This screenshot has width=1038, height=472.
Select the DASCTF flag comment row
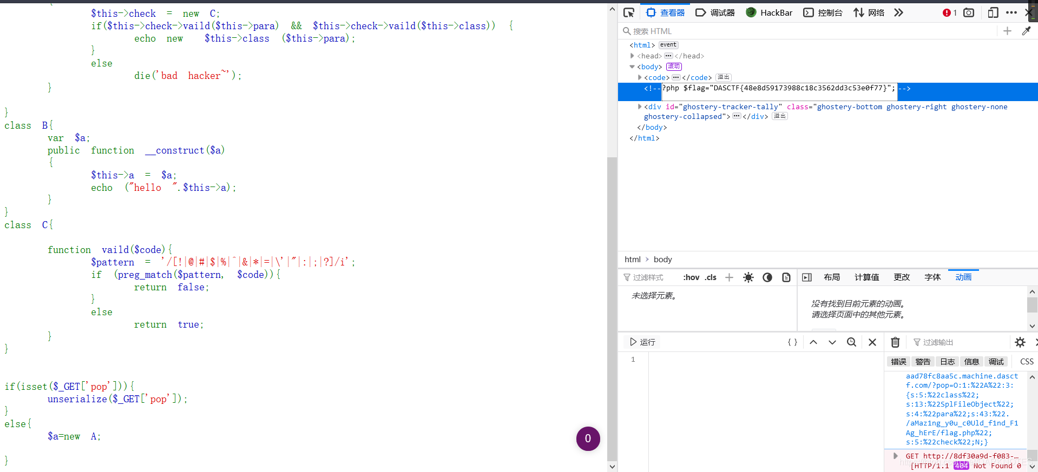tap(828, 91)
